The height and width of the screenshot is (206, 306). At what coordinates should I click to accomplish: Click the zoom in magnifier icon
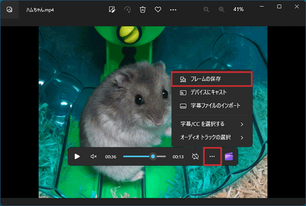pos(221,9)
